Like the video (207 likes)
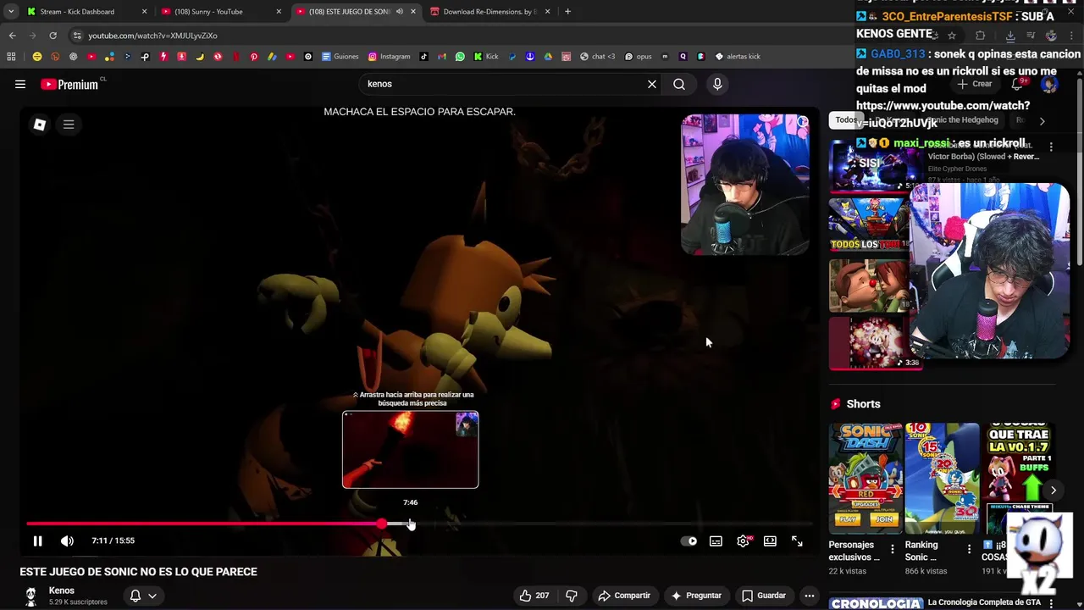Screen dimensions: 1084x610 point(534,596)
